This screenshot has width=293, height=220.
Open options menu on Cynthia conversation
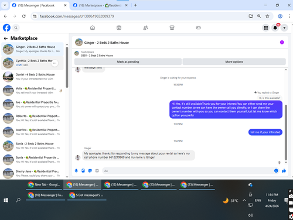[55, 63]
